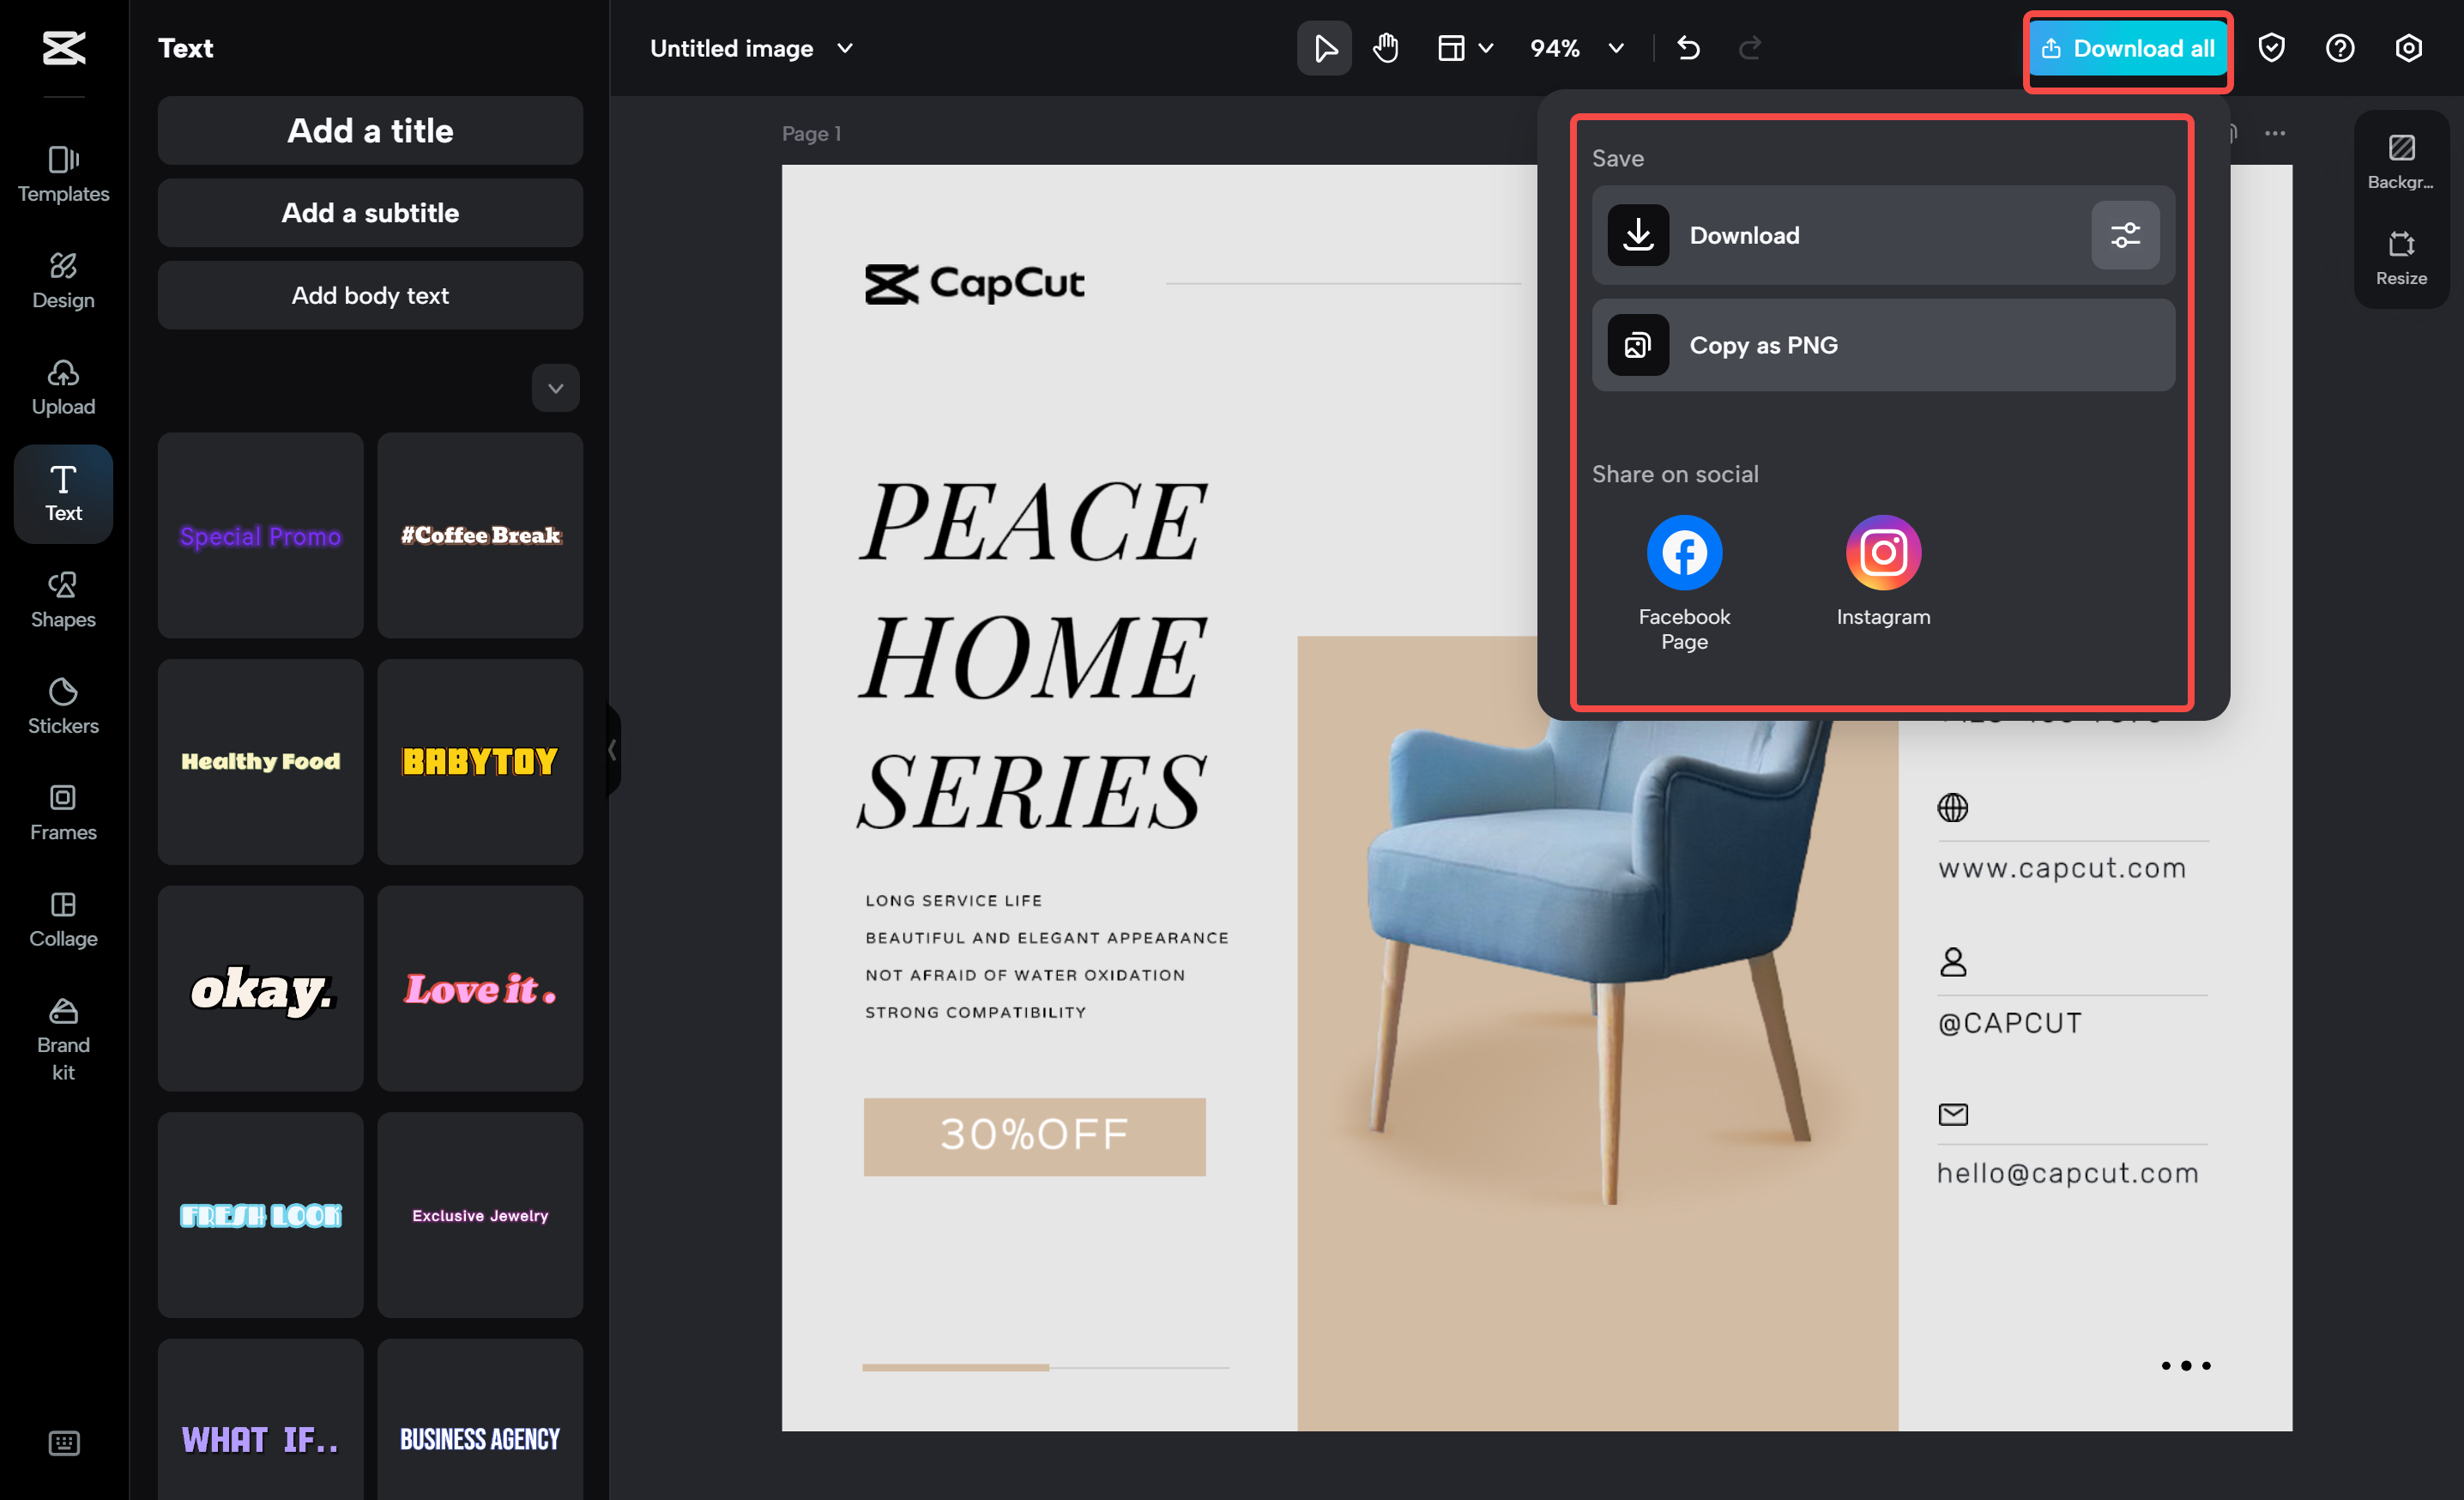Switch to the Text tab in sidebar
The width and height of the screenshot is (2464, 1500).
coord(62,493)
